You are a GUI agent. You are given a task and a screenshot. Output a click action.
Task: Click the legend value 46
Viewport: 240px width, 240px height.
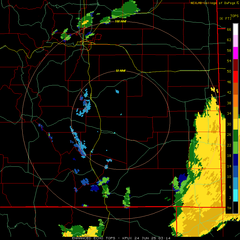click(229, 82)
